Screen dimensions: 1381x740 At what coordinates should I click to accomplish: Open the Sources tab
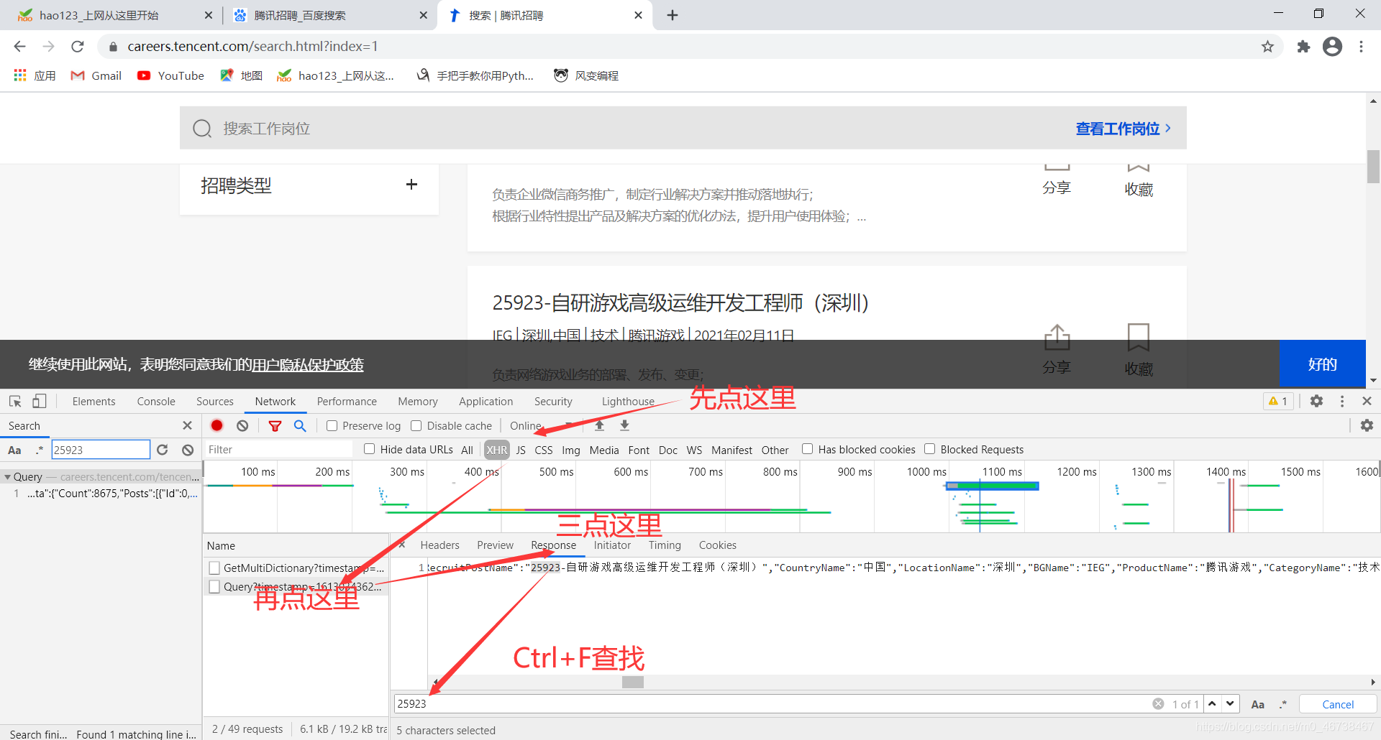coord(214,402)
